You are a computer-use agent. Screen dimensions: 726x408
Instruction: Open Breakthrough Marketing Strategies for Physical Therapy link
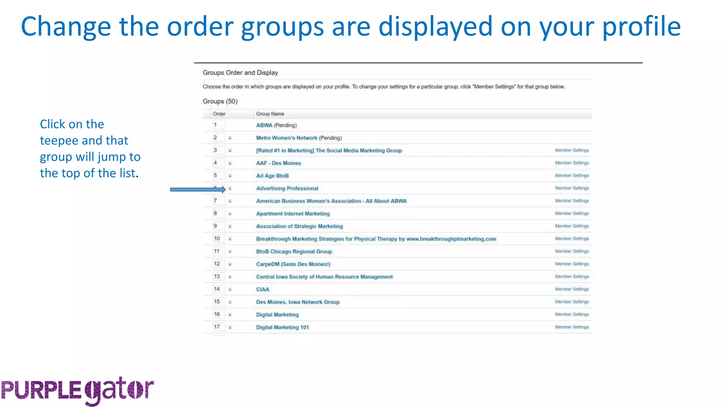pyautogui.click(x=376, y=239)
